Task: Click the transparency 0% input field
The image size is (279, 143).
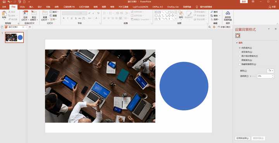Action: (264, 76)
